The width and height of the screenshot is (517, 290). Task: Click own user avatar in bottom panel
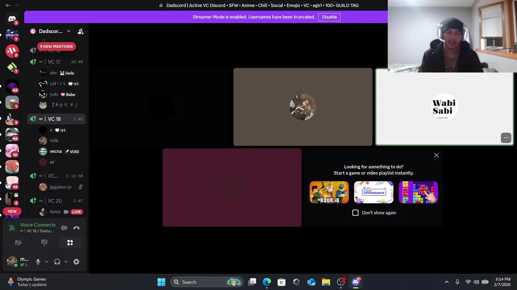click(12, 261)
